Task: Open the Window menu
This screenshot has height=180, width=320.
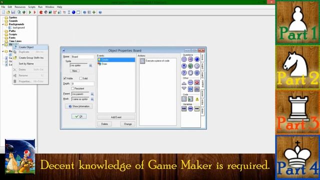Action: (49, 7)
